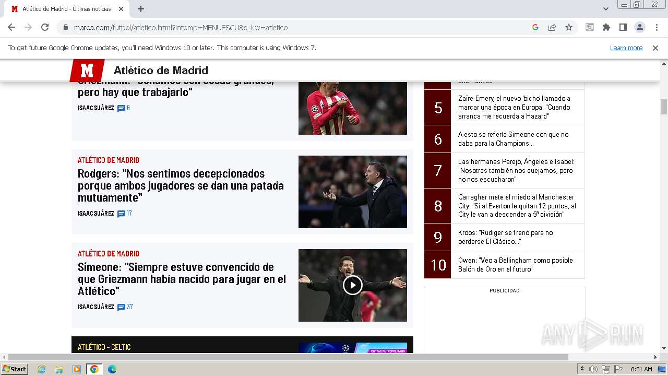Screen dimensions: 668x376
Task: Open Internet Explorer from taskbar
Action: (41, 369)
